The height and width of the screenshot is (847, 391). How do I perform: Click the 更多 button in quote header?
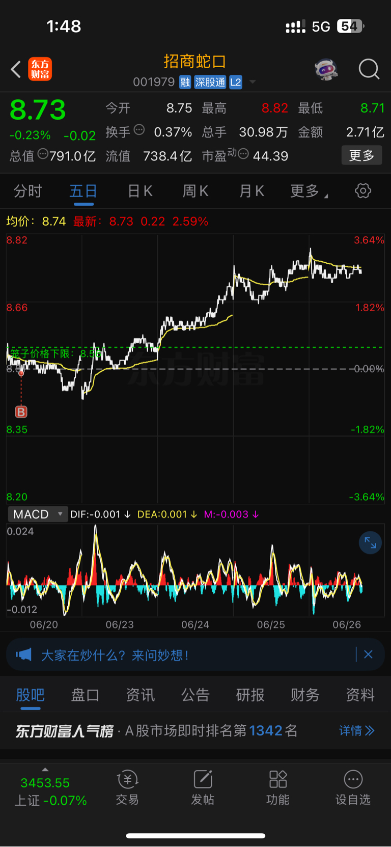coord(361,155)
